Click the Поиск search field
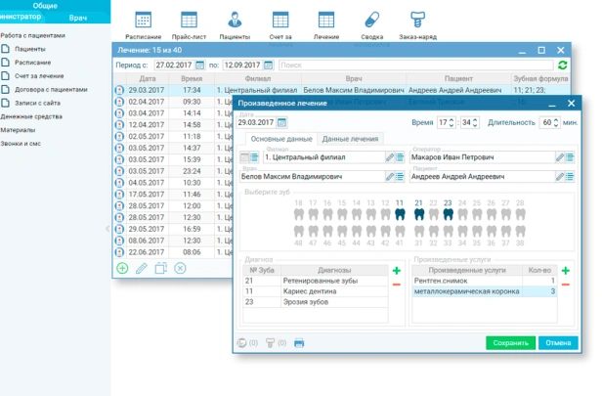The image size is (602, 396). pos(410,65)
